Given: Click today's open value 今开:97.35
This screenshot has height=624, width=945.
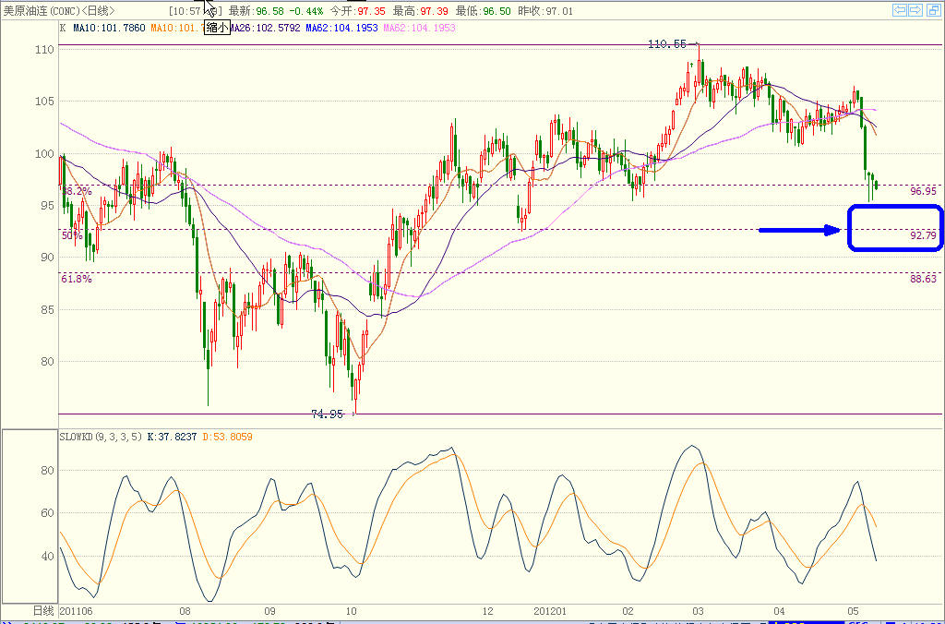Looking at the screenshot, I should tap(357, 11).
